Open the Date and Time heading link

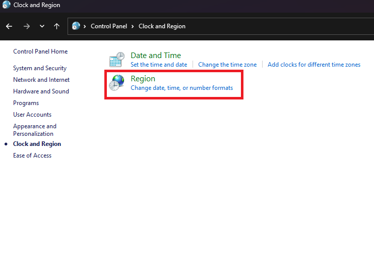155,56
